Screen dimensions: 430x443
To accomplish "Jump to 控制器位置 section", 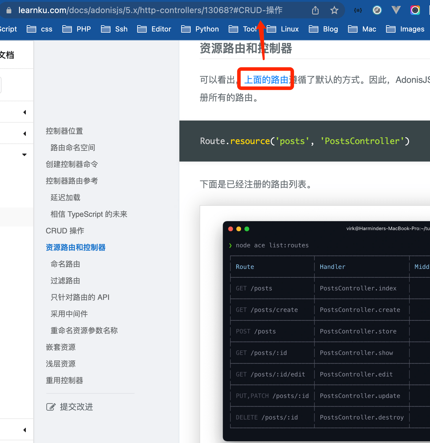I will click(x=64, y=131).
